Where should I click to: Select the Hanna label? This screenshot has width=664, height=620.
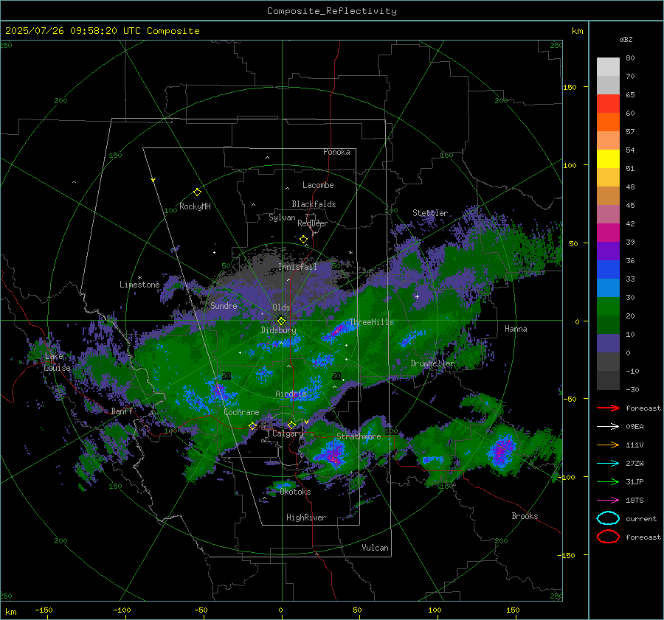tap(516, 329)
